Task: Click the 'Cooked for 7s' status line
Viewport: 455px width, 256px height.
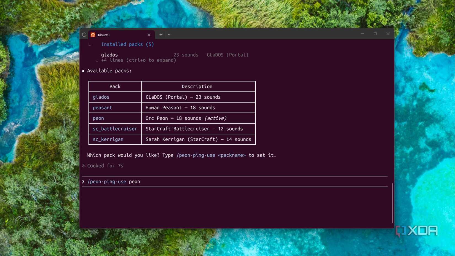Action: point(105,166)
